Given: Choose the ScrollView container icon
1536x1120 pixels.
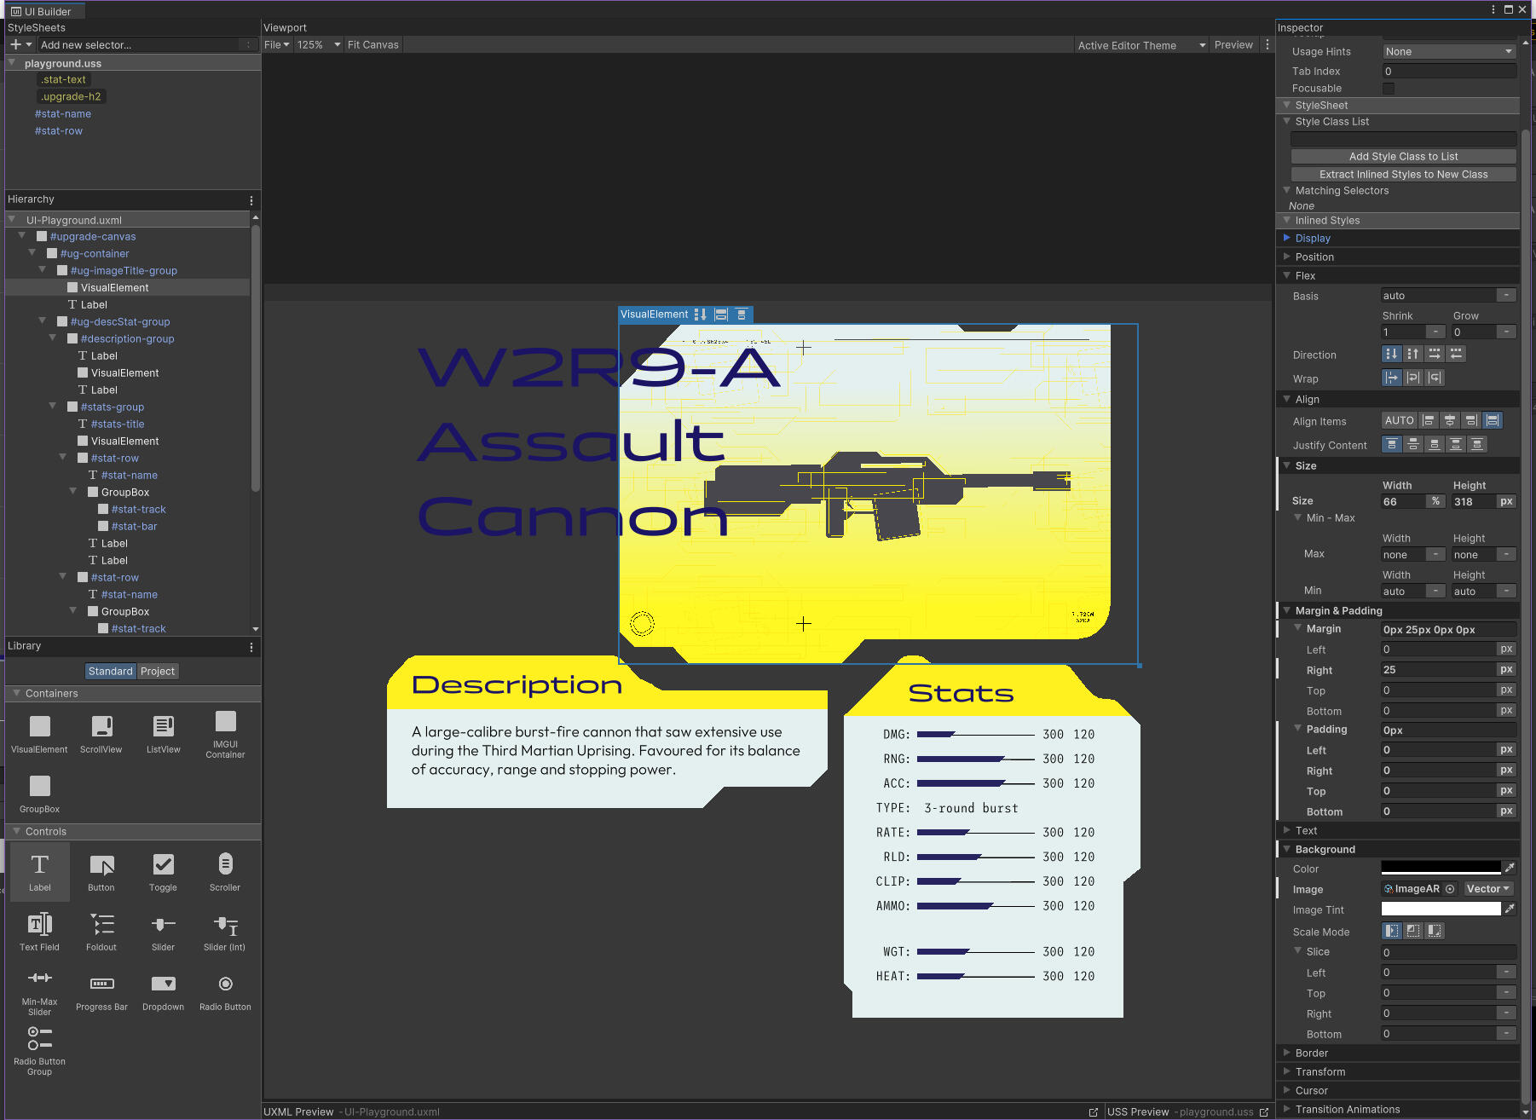Looking at the screenshot, I should pos(101,726).
